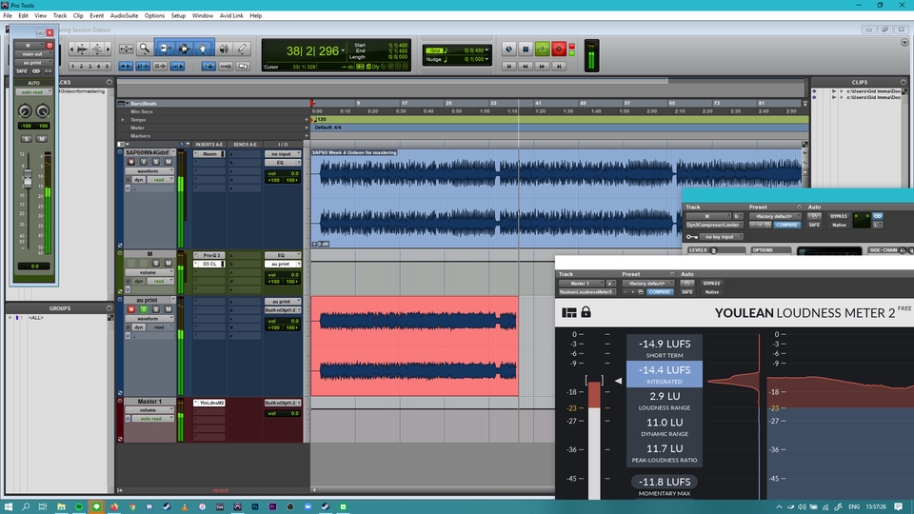Open the AudioSuite menu
The image size is (914, 514).
pos(124,16)
